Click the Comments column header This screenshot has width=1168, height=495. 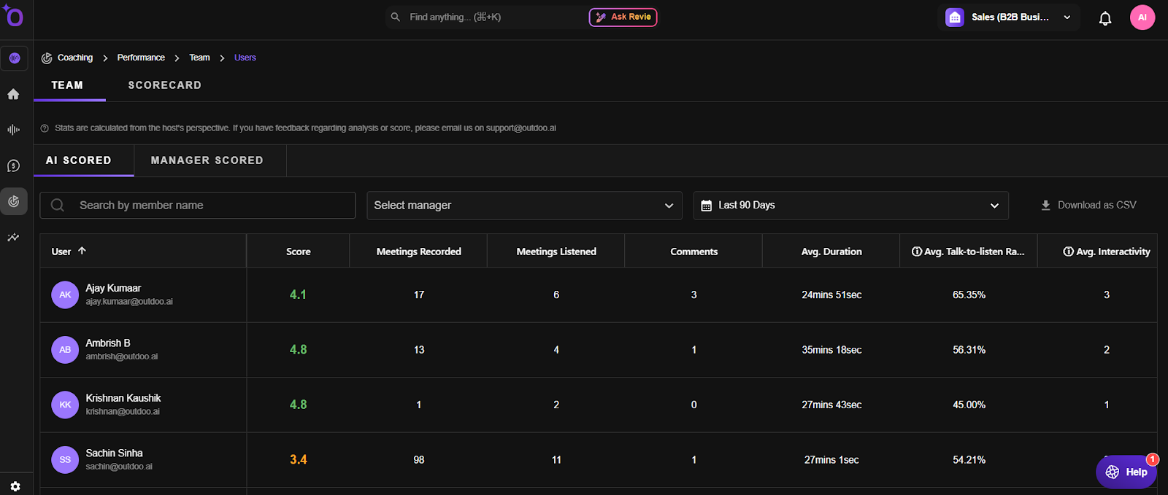point(694,252)
